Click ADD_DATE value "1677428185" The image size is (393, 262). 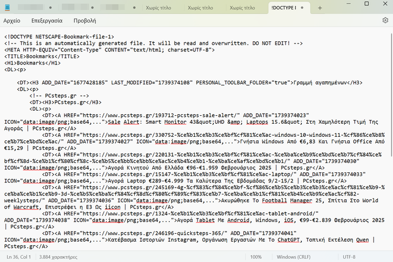coord(89,83)
